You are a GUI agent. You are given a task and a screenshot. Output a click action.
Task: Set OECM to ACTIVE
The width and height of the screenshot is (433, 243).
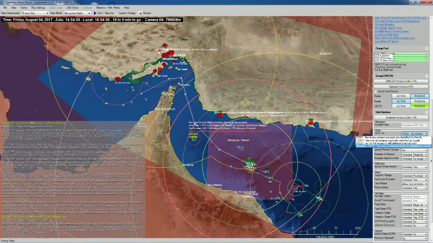click(x=401, y=106)
